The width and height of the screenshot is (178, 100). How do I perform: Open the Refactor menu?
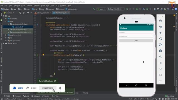click(x=36, y=6)
